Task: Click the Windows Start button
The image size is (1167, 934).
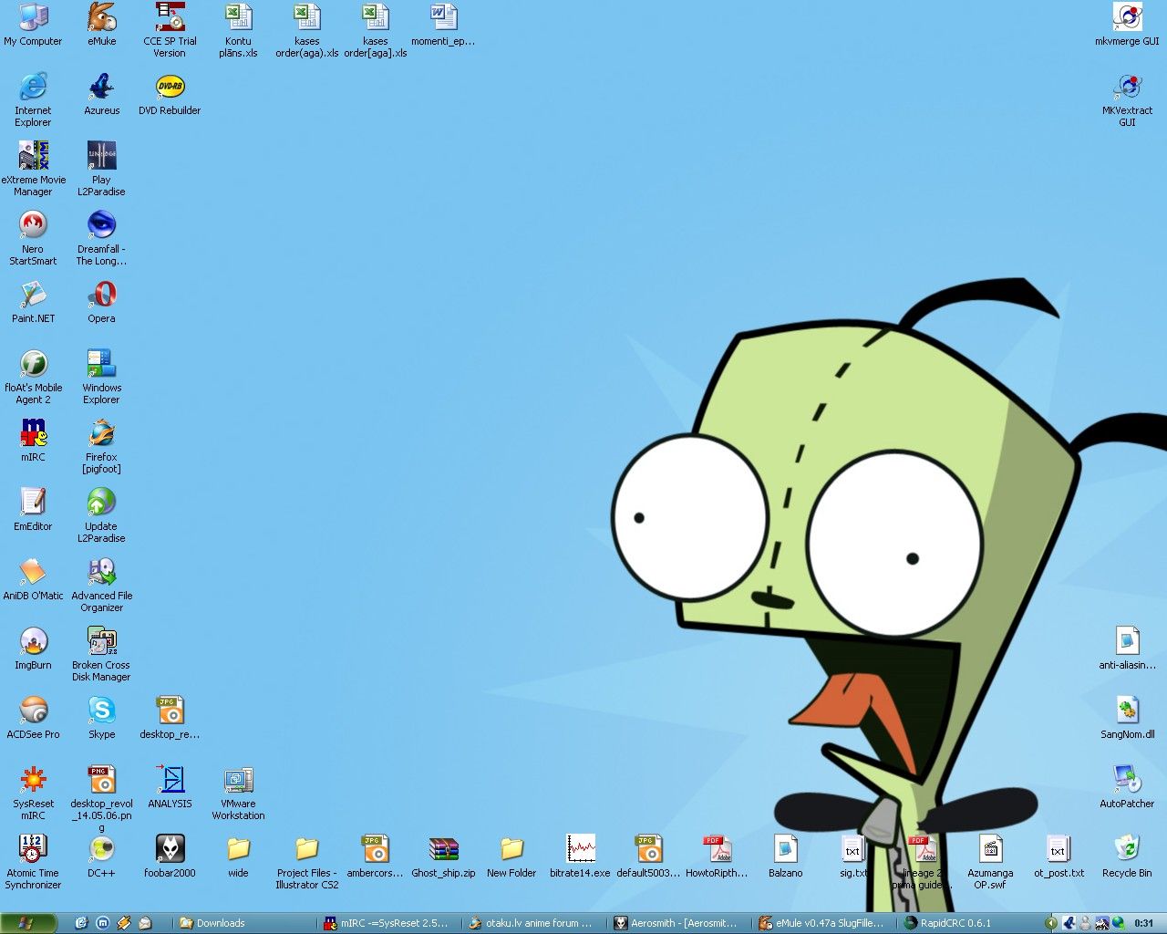Action: tap(26, 923)
